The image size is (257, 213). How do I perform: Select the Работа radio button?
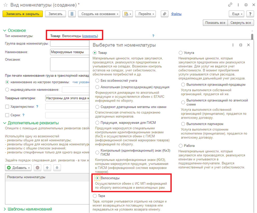[180, 146]
